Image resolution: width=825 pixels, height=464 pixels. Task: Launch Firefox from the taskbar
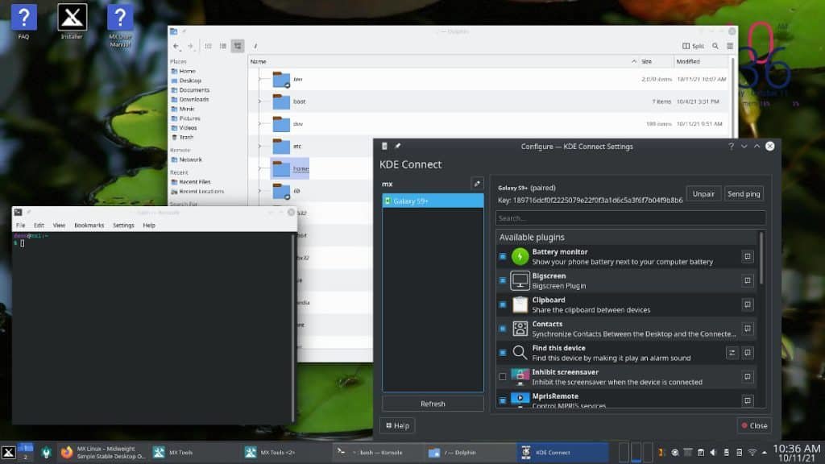[x=66, y=453]
